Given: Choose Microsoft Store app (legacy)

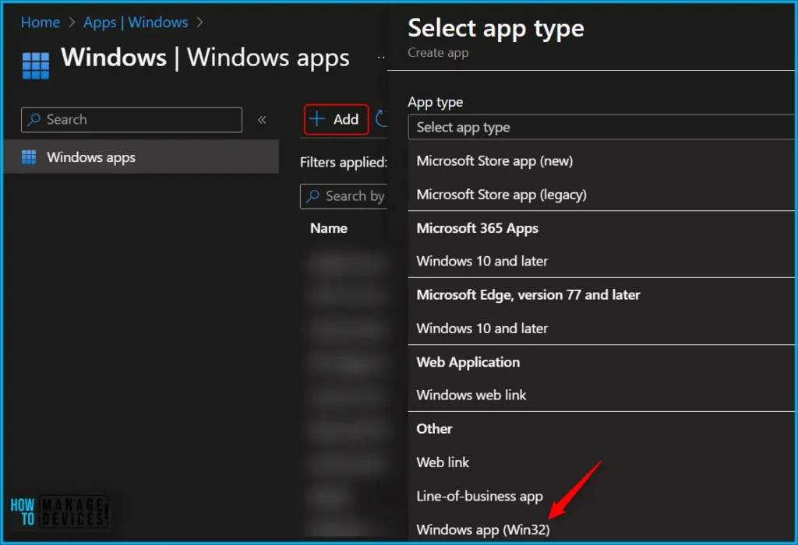Looking at the screenshot, I should (x=501, y=195).
